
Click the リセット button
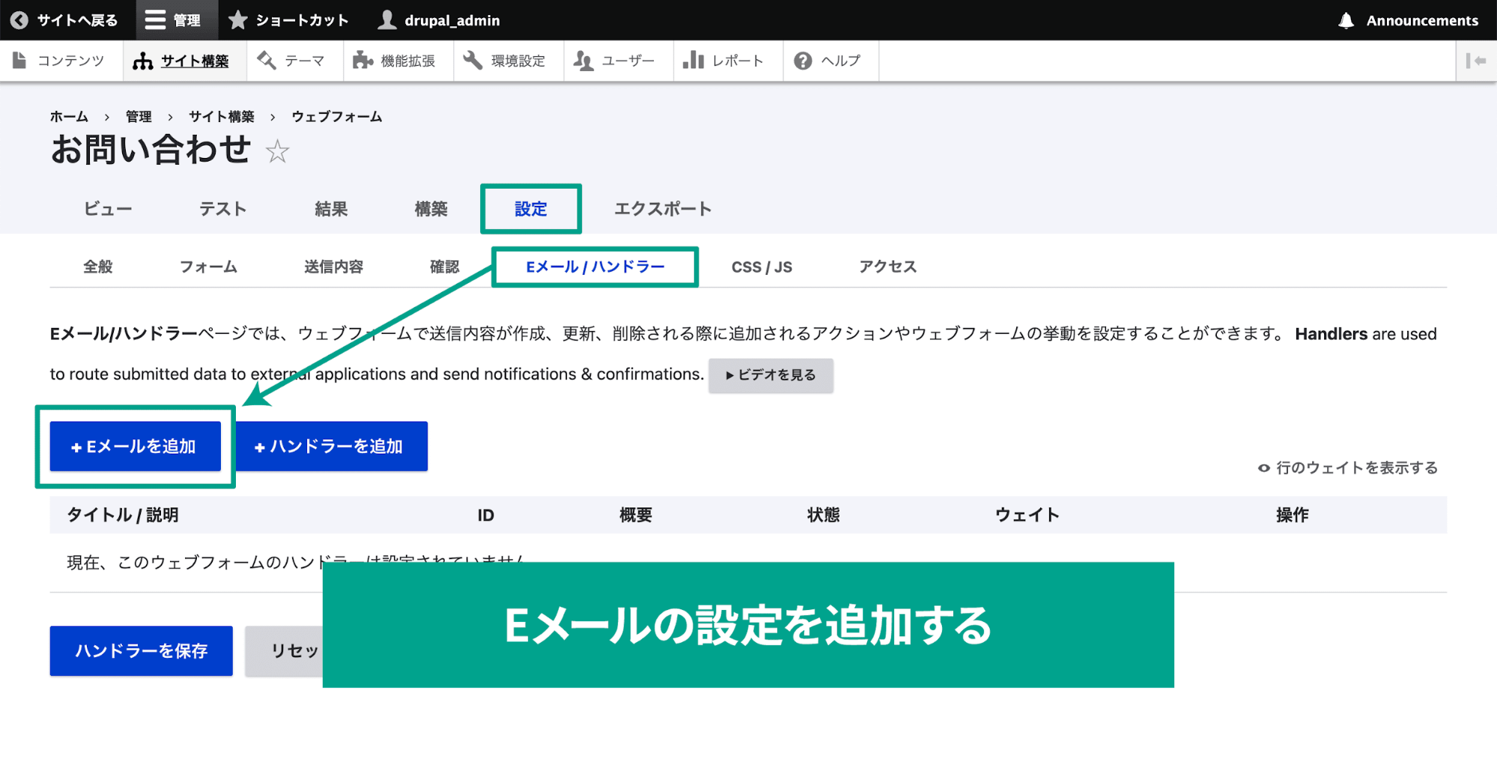tap(285, 651)
